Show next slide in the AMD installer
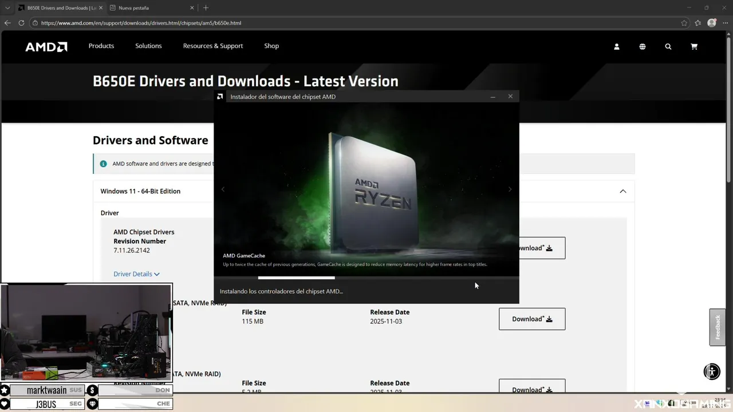This screenshot has height=412, width=733. (510, 189)
